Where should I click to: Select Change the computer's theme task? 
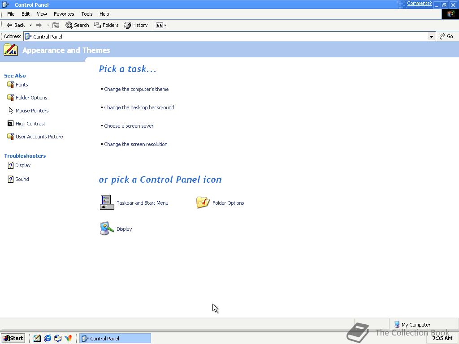click(x=136, y=89)
